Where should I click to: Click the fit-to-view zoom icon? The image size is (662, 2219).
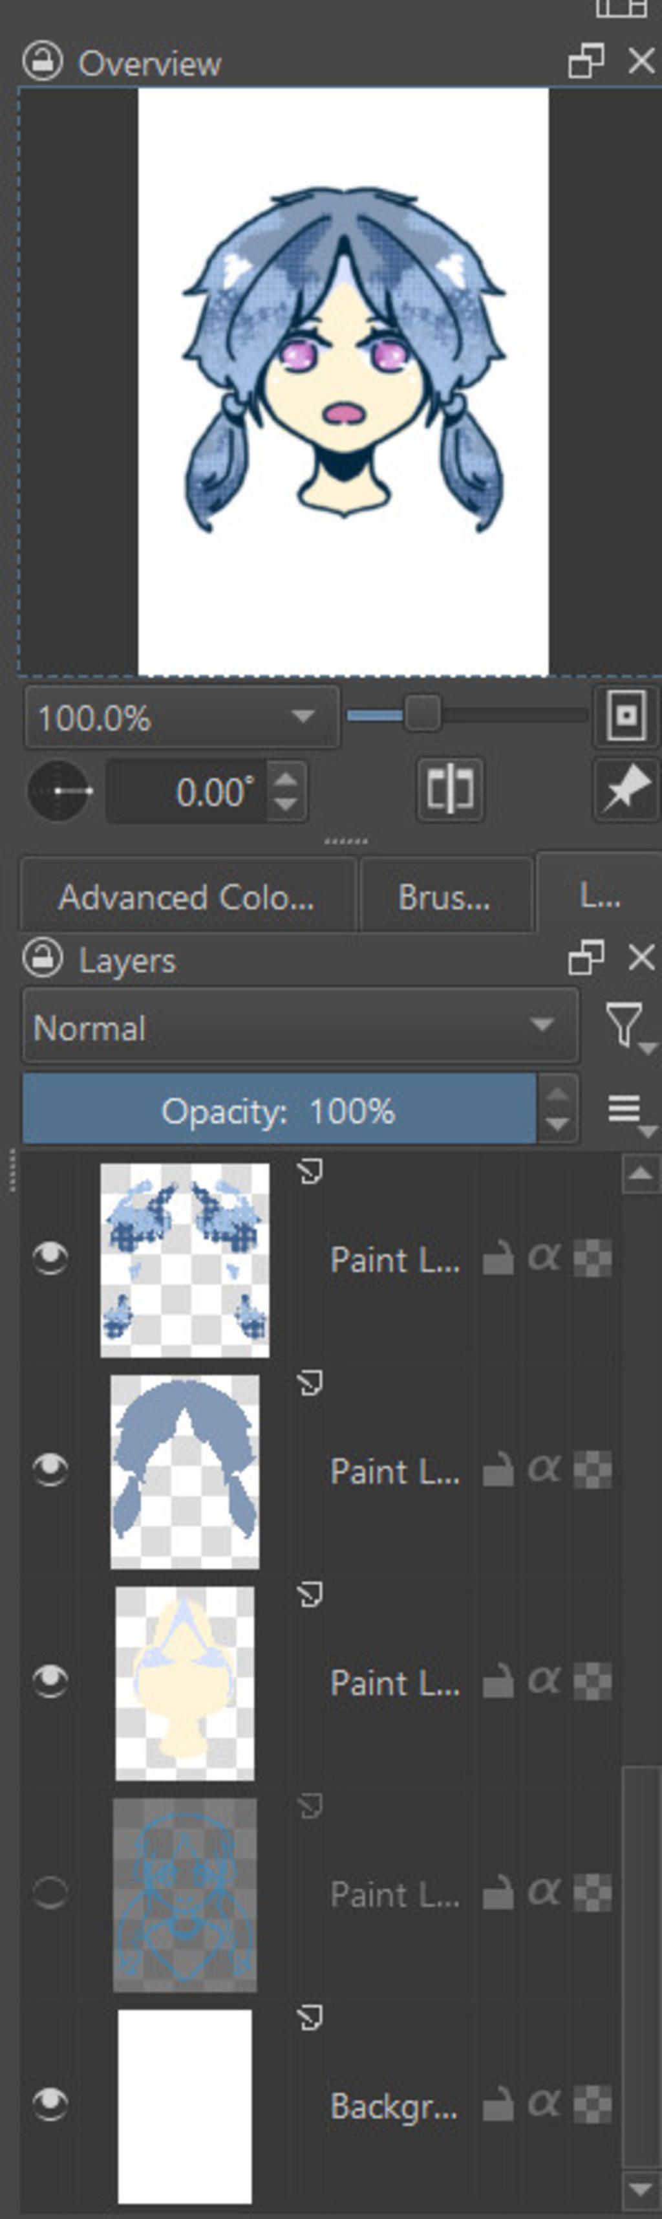pyautogui.click(x=625, y=715)
